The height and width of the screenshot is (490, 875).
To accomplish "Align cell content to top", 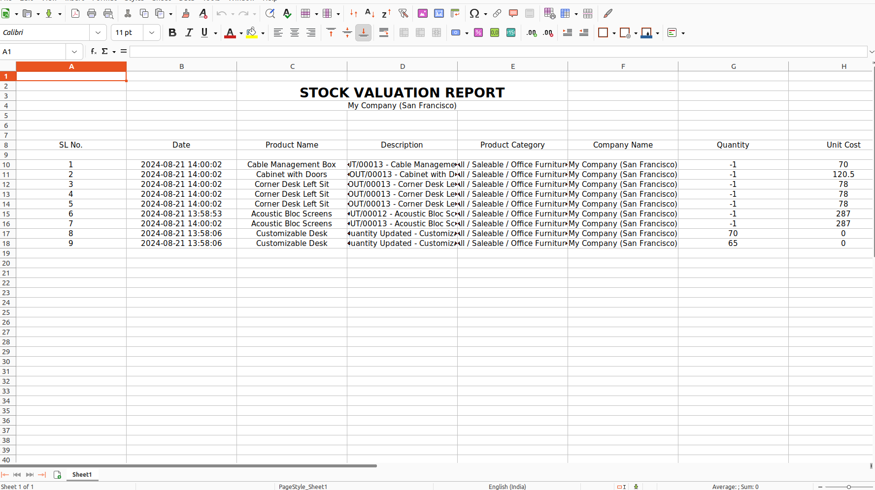I will tap(331, 32).
